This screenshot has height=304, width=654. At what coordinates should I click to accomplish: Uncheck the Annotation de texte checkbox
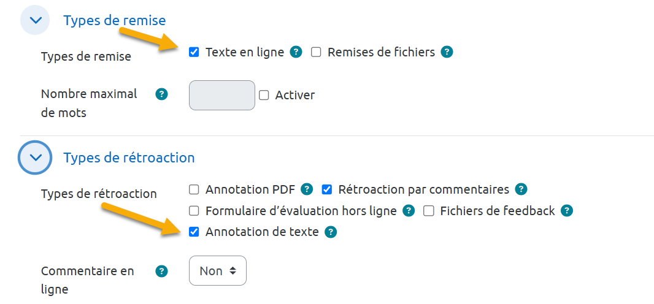click(194, 232)
